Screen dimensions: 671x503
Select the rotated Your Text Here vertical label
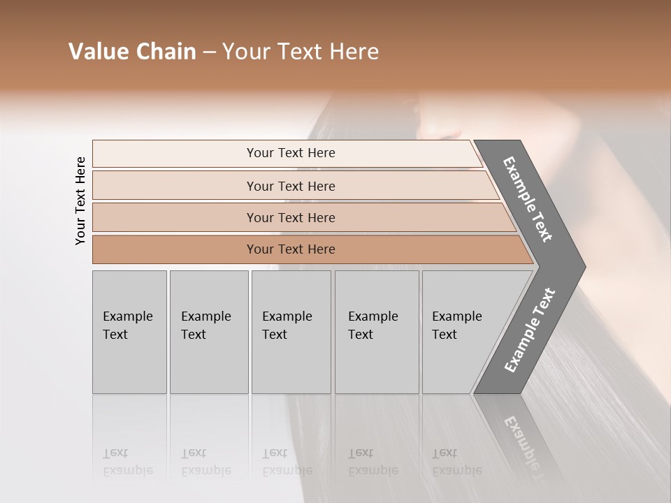(80, 201)
